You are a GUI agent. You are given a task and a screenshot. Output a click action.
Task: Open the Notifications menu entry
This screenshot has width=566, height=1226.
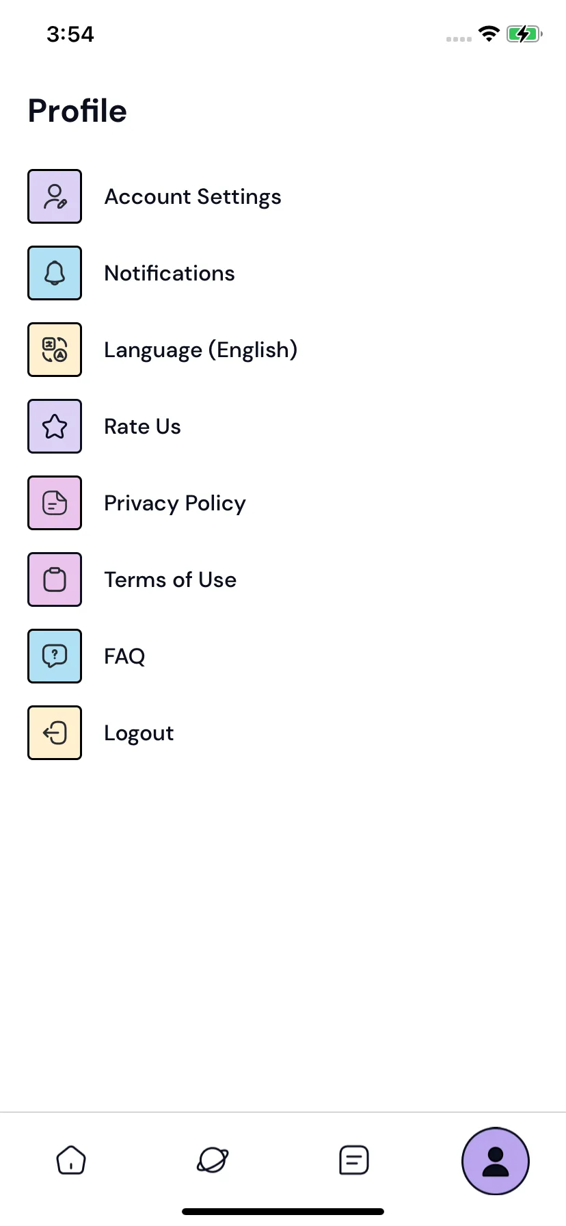(x=170, y=274)
